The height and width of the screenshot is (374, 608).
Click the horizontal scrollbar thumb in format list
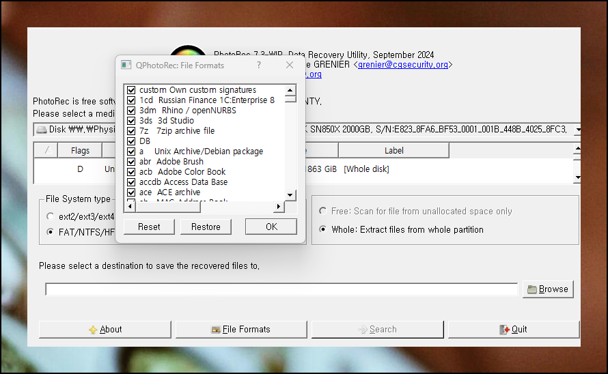[168, 207]
